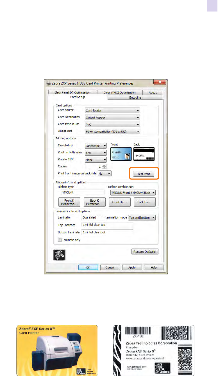Click the Back ID card preview thumbnail
218x380 pixels.
click(x=144, y=154)
